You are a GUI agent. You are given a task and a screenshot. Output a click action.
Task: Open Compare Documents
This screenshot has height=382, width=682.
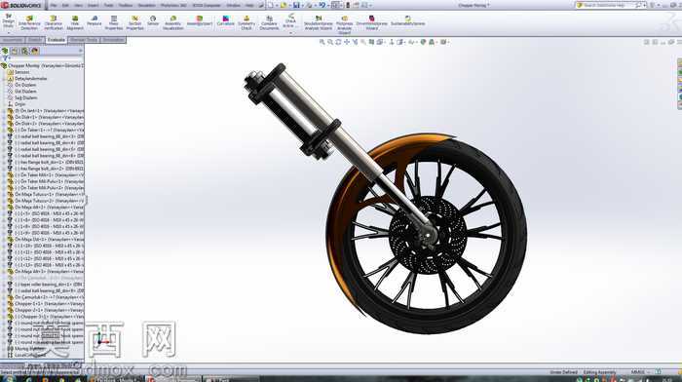pos(269,22)
